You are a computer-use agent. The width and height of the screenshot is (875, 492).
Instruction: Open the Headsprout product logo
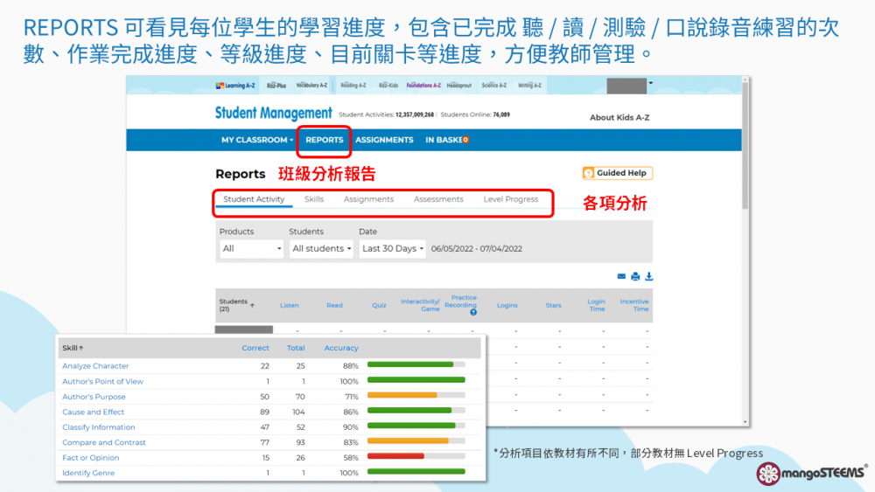coord(458,86)
